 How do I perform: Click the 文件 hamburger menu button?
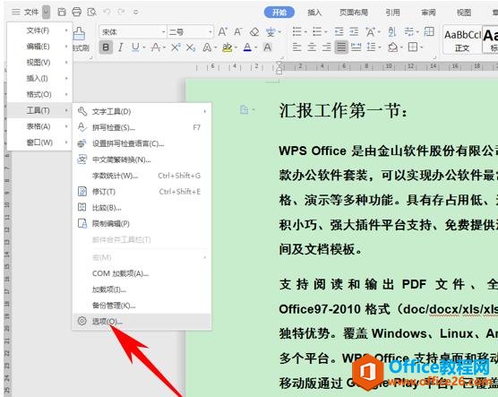pyautogui.click(x=25, y=12)
